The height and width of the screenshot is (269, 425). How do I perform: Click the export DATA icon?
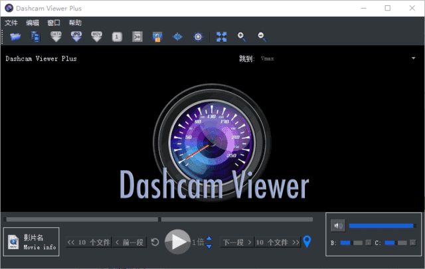coord(57,37)
